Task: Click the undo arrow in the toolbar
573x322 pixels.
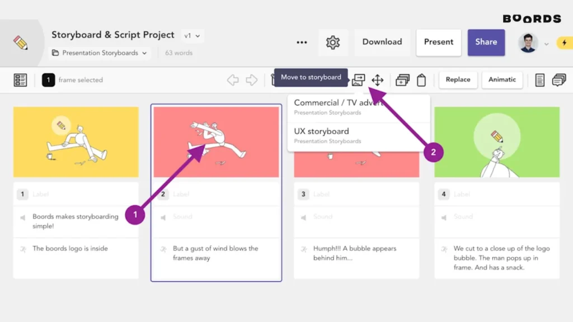Action: pyautogui.click(x=233, y=80)
